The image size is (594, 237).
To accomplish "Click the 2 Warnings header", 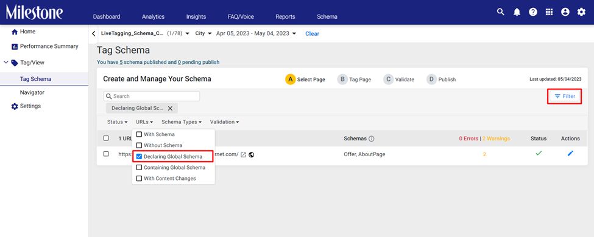I will point(496,139).
